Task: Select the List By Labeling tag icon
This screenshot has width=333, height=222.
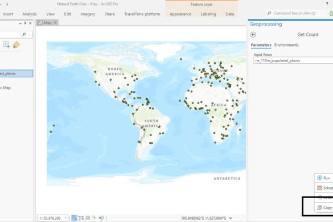Action: coord(17,45)
